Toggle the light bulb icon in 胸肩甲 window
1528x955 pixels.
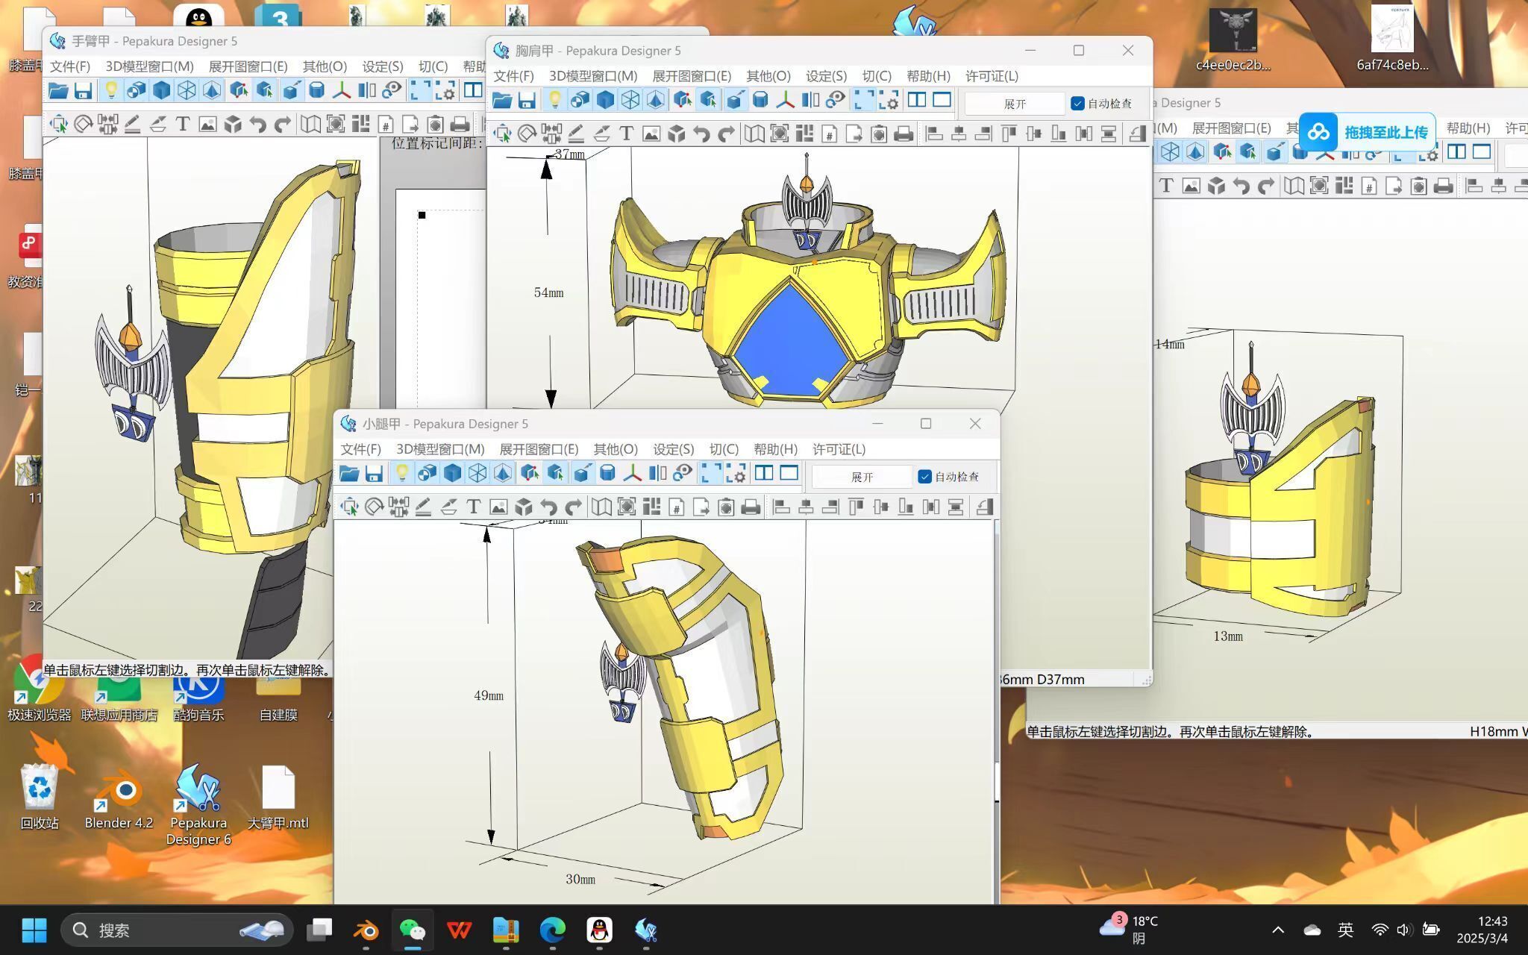554,100
